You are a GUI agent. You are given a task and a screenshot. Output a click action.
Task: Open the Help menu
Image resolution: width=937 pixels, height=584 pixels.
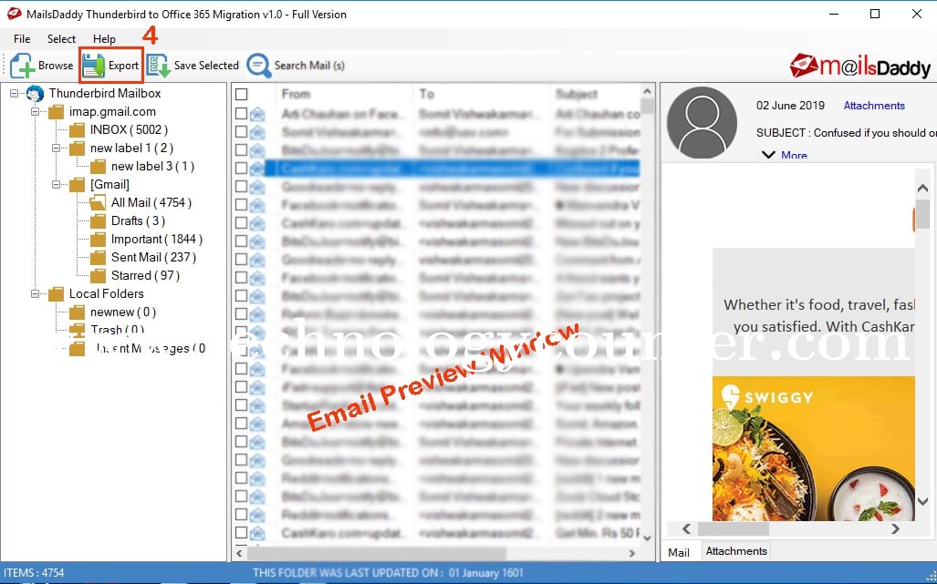pyautogui.click(x=104, y=39)
